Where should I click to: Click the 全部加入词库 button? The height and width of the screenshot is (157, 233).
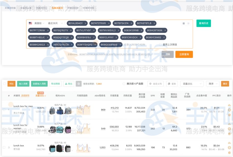pyautogui.click(x=39, y=84)
